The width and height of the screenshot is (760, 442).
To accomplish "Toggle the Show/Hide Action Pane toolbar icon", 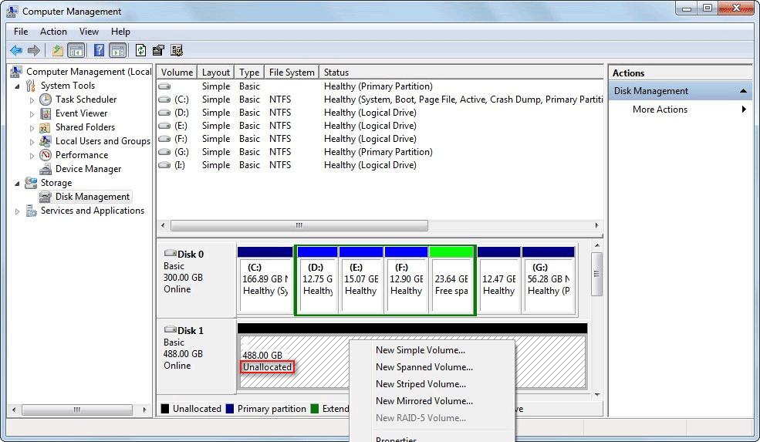I will 117,51.
